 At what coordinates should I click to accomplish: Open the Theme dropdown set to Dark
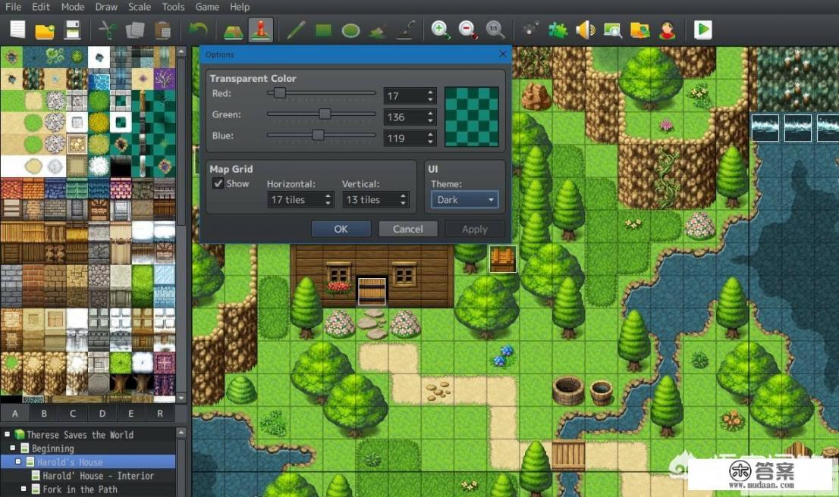[x=464, y=199]
